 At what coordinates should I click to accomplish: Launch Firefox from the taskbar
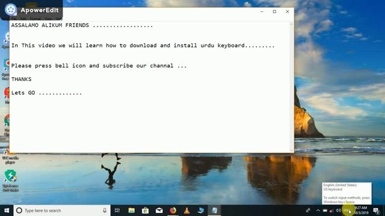click(173, 211)
